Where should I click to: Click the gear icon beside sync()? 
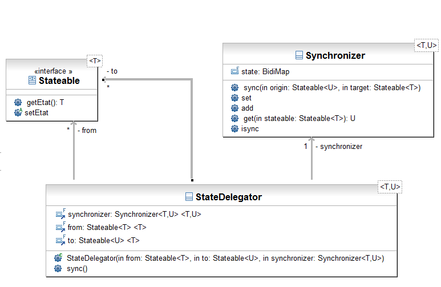tap(58, 268)
